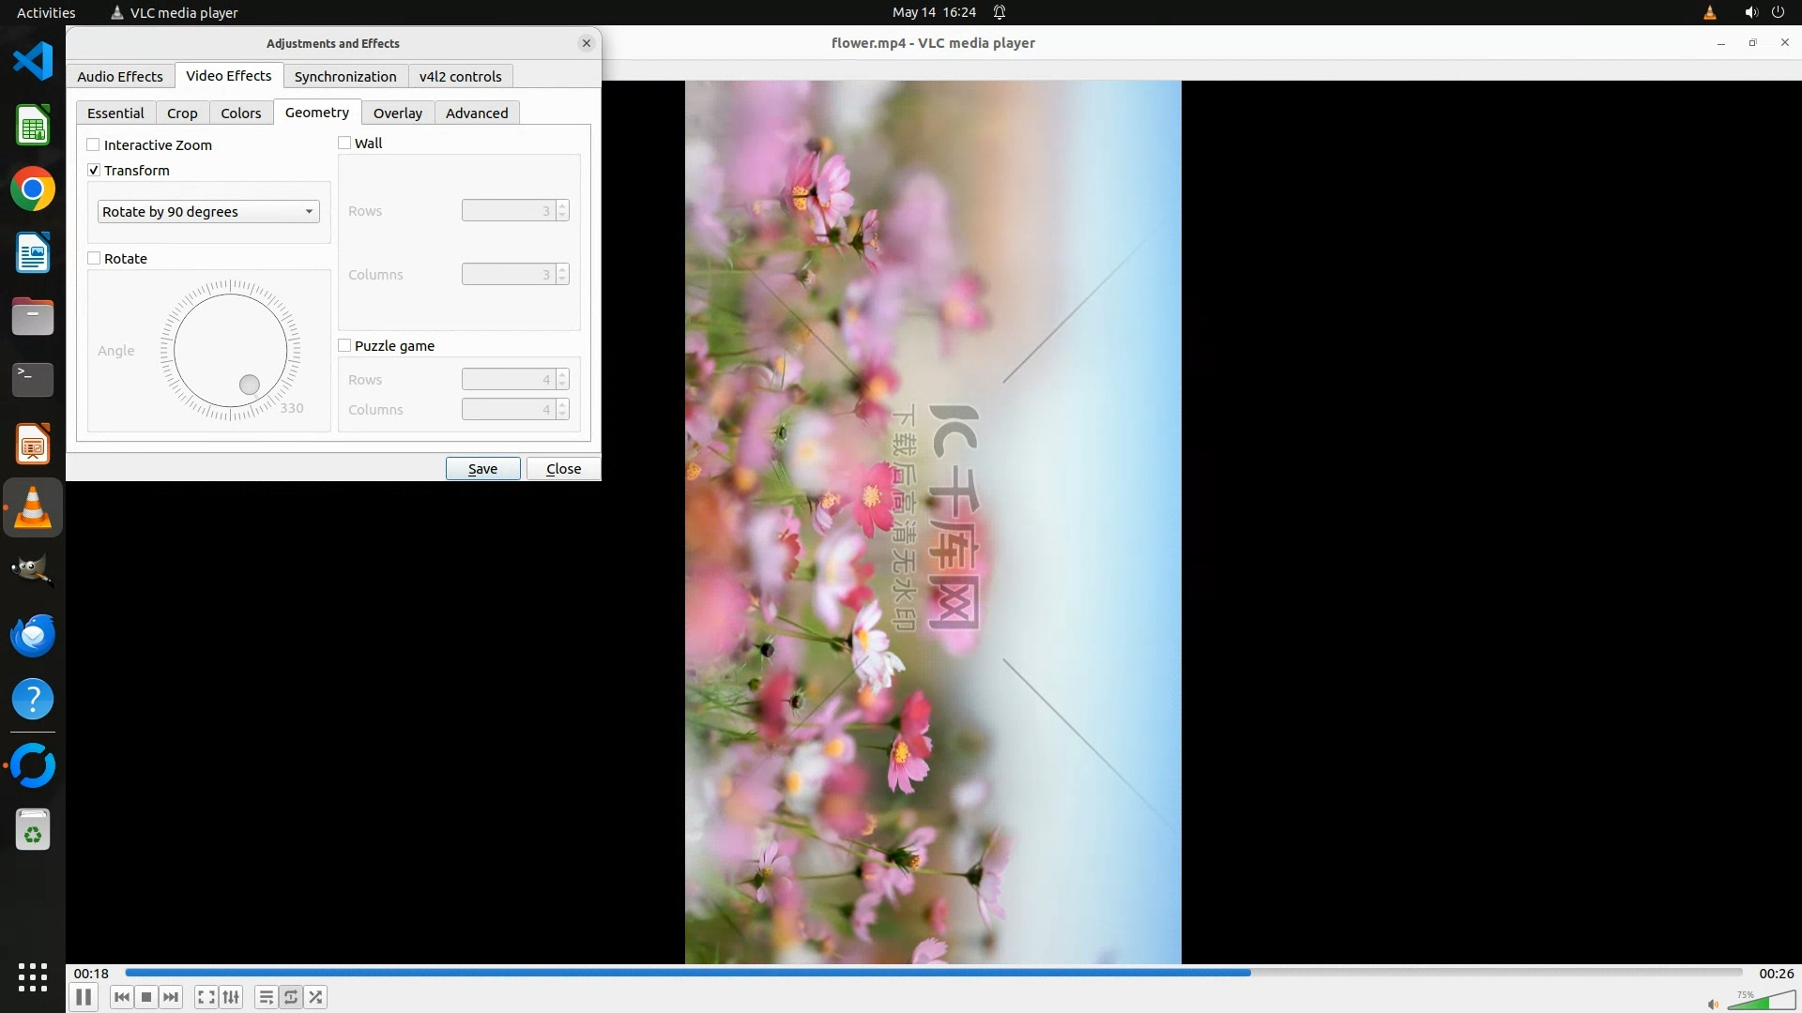This screenshot has width=1802, height=1013.
Task: Click the Close button in dialog
Action: [563, 468]
